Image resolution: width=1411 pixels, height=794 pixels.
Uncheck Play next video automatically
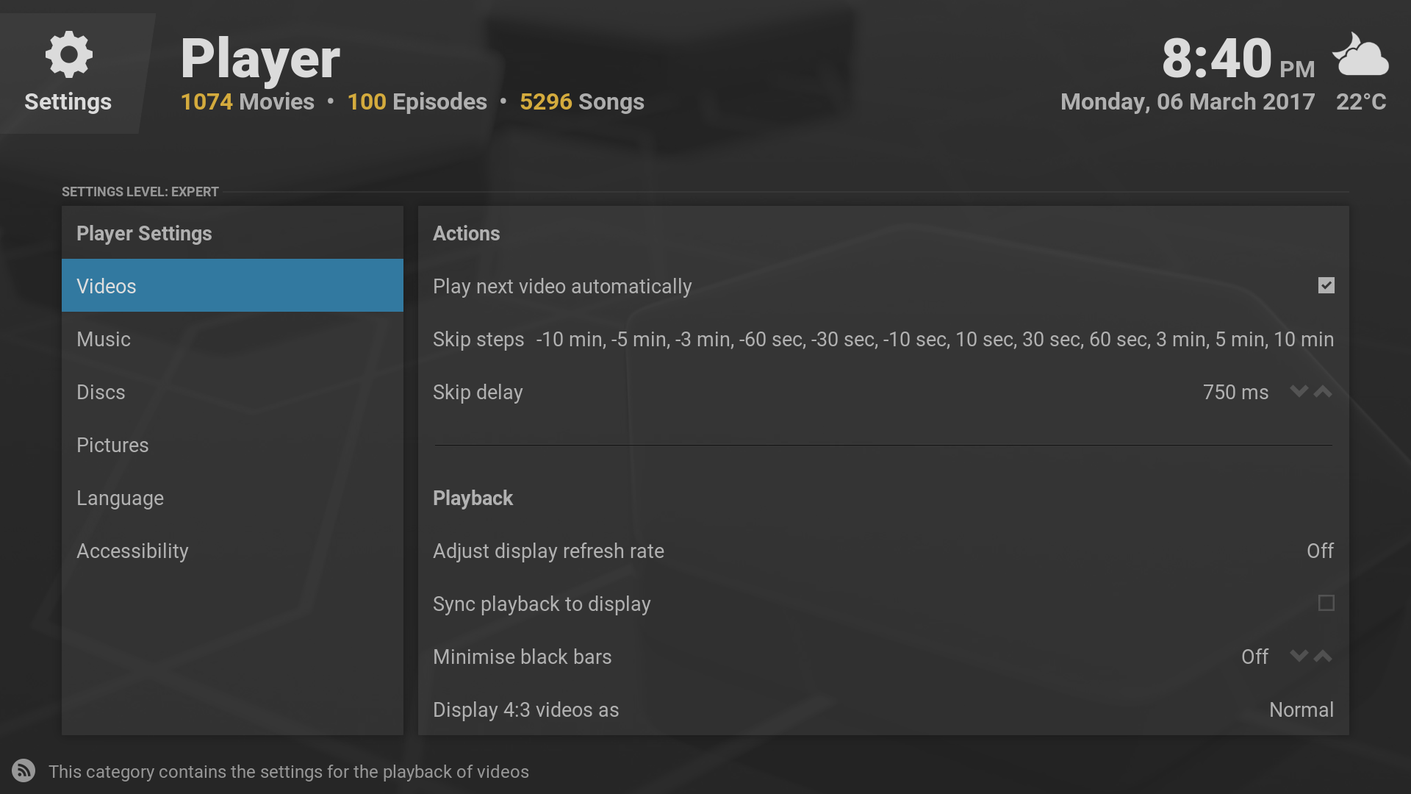coord(1326,285)
